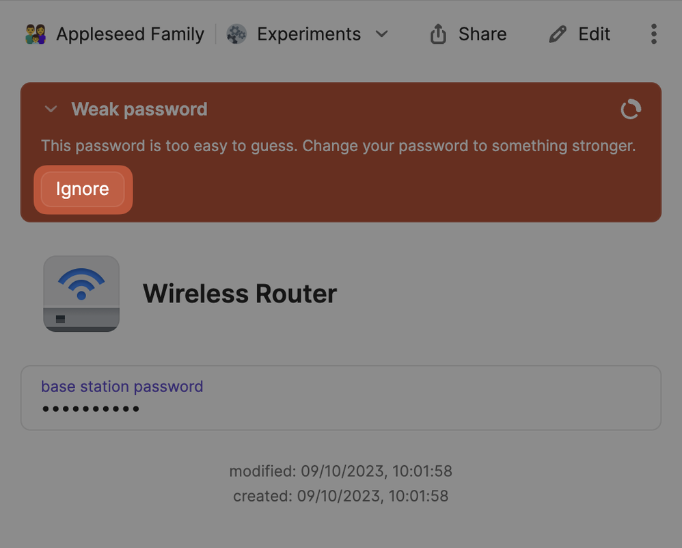The height and width of the screenshot is (548, 682).
Task: Click the Share label
Action: pos(482,34)
